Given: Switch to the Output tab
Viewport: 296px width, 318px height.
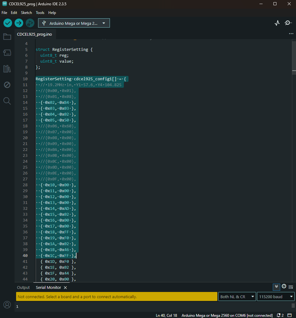Looking at the screenshot, I should coord(23,288).
